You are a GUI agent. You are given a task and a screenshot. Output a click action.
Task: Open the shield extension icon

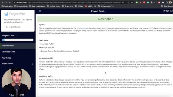coord(152,2)
